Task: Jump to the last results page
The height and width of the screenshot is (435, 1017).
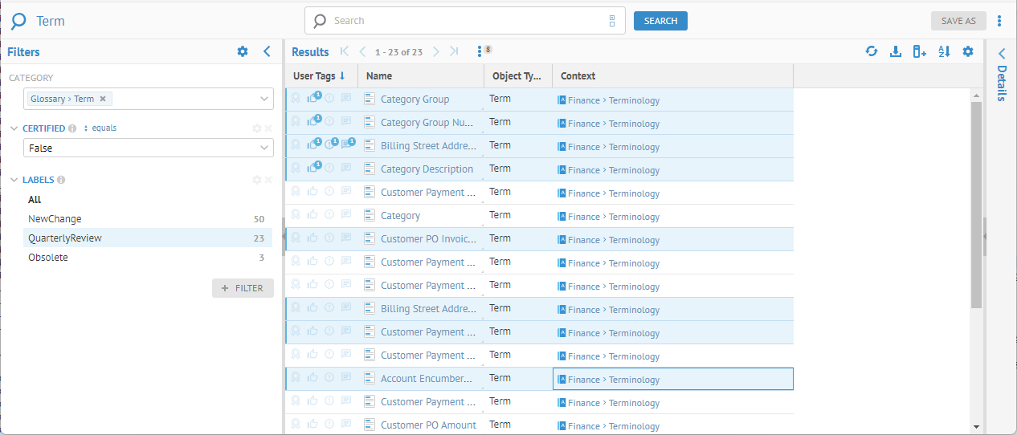Action: (454, 52)
